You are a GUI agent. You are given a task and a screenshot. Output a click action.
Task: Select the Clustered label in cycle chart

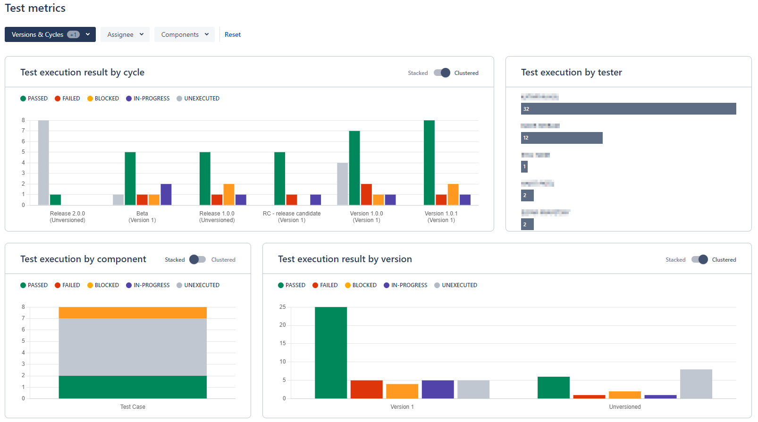[466, 73]
